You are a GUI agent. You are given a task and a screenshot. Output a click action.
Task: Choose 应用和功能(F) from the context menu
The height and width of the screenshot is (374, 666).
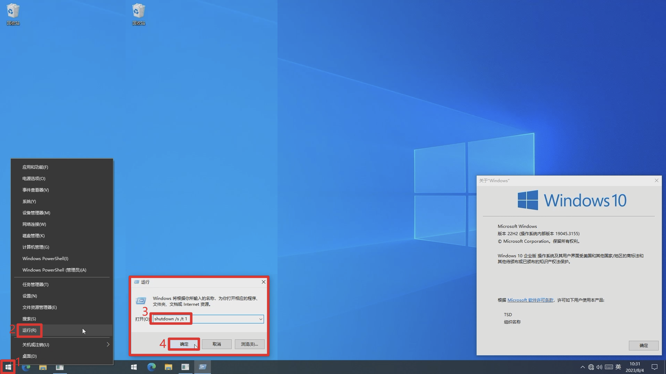(62, 167)
